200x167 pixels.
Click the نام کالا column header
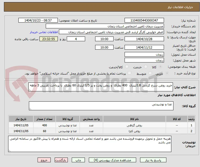[x=134, y=119]
